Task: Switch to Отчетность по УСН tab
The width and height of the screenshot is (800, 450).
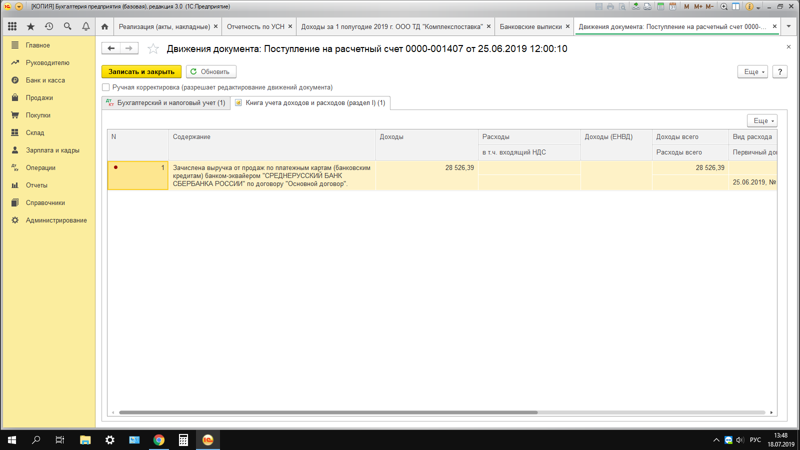Action: coord(255,26)
